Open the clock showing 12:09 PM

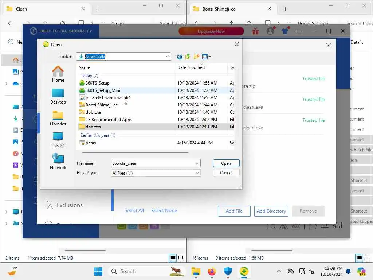(x=331, y=271)
